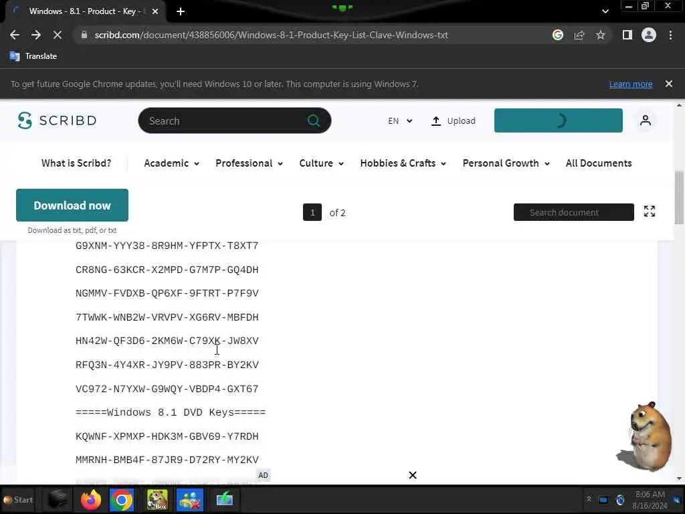Image resolution: width=685 pixels, height=514 pixels.
Task: Share this page icon
Action: [579, 35]
